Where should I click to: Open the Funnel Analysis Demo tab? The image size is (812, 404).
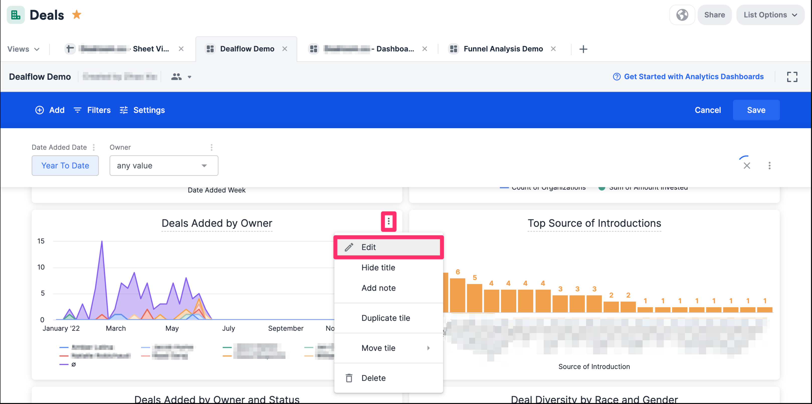click(x=503, y=49)
